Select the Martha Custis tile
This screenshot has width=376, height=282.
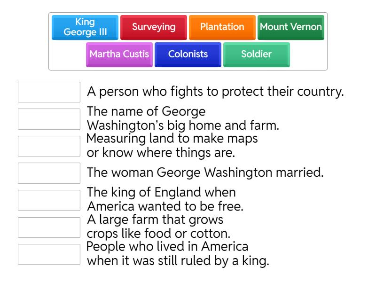(119, 55)
